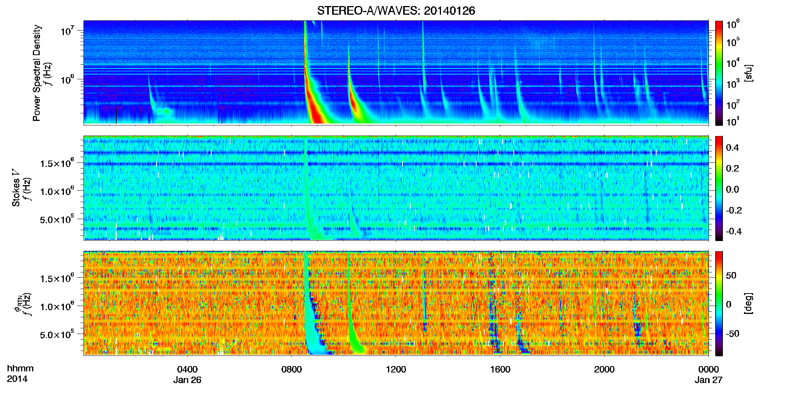
Task: Click the 1.0×10^6 tick of the Stokes V panel
Action: (57, 191)
